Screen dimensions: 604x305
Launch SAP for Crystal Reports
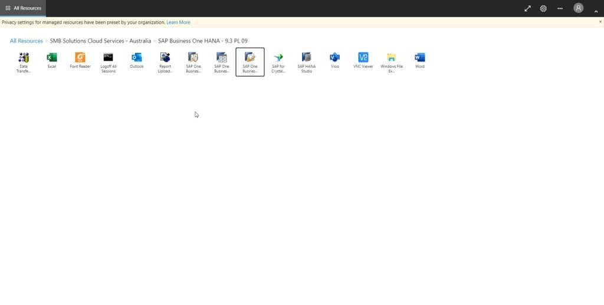[x=278, y=63]
